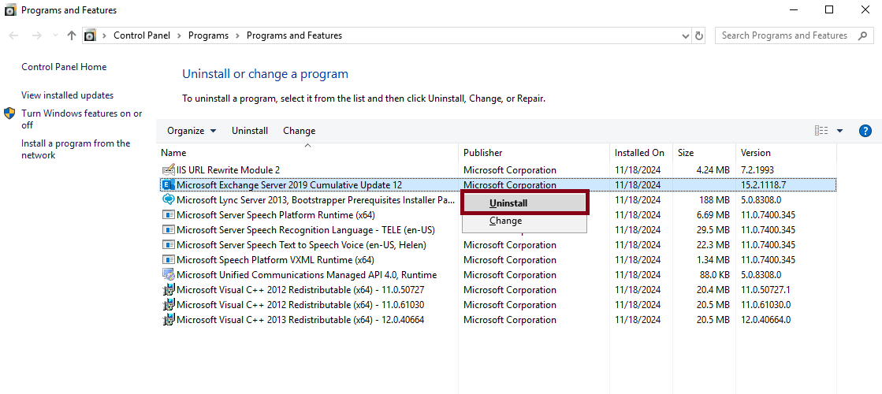Open Install a program from the network
This screenshot has height=394, width=882.
click(76, 149)
